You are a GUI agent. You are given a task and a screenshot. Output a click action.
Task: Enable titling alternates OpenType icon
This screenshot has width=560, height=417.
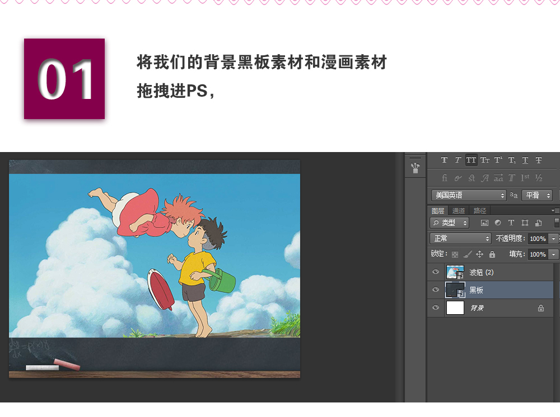tap(512, 178)
